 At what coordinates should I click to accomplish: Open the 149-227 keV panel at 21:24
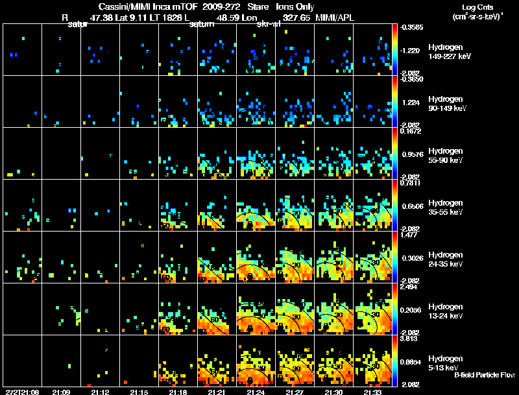[x=256, y=49]
